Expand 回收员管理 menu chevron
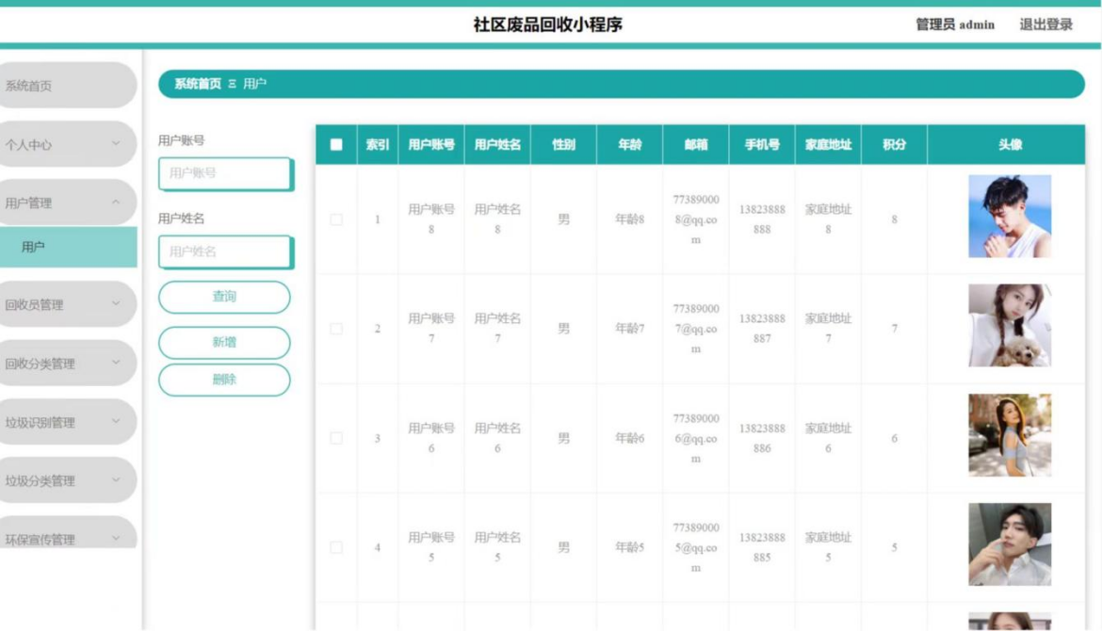The image size is (1103, 632). click(x=116, y=303)
